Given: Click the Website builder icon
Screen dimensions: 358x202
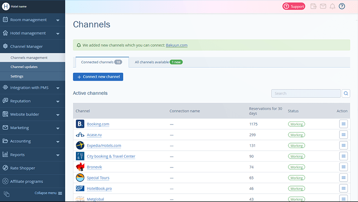Looking at the screenshot, I should pyautogui.click(x=5, y=114).
